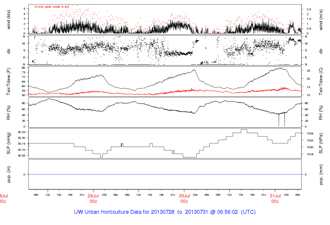Click the 2.5 tick on wind m/s axis
330x225 pixels.
coord(308,9)
